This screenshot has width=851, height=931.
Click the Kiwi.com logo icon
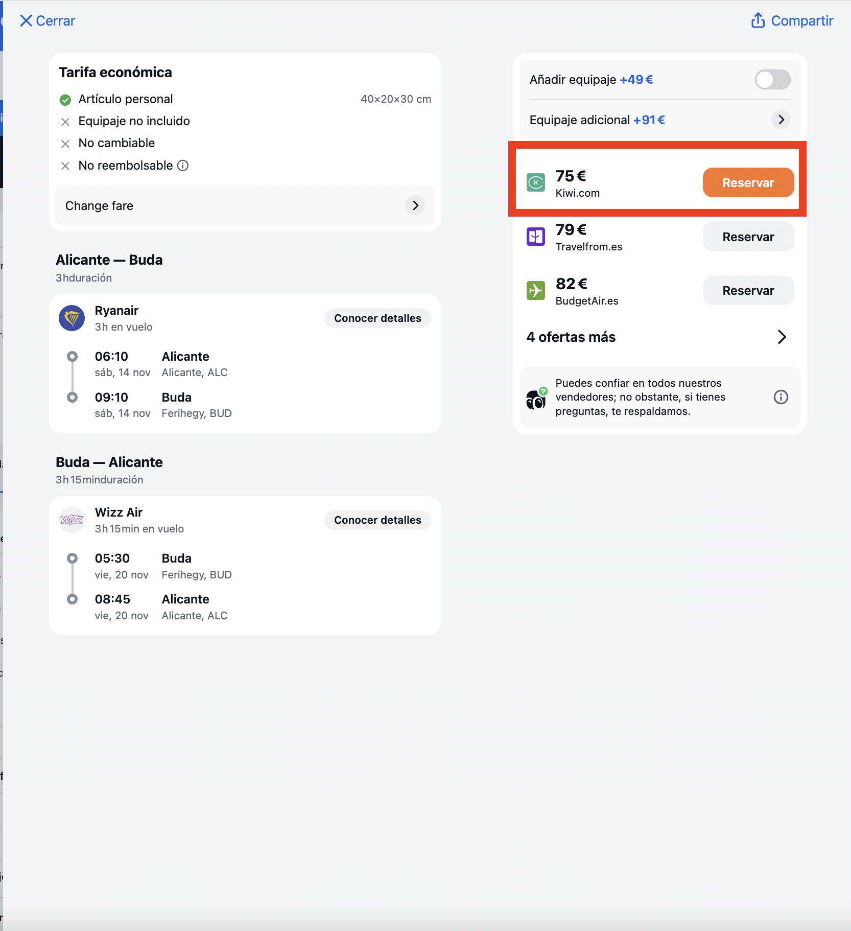(536, 182)
